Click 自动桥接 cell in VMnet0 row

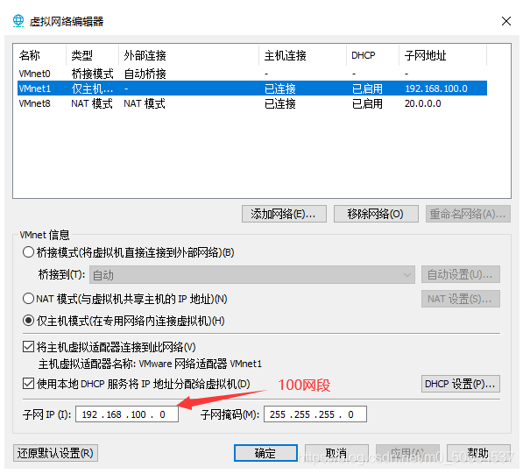point(145,74)
